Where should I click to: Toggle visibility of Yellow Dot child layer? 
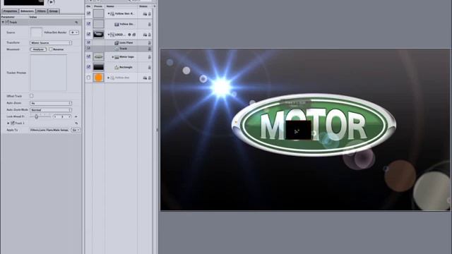(x=88, y=23)
